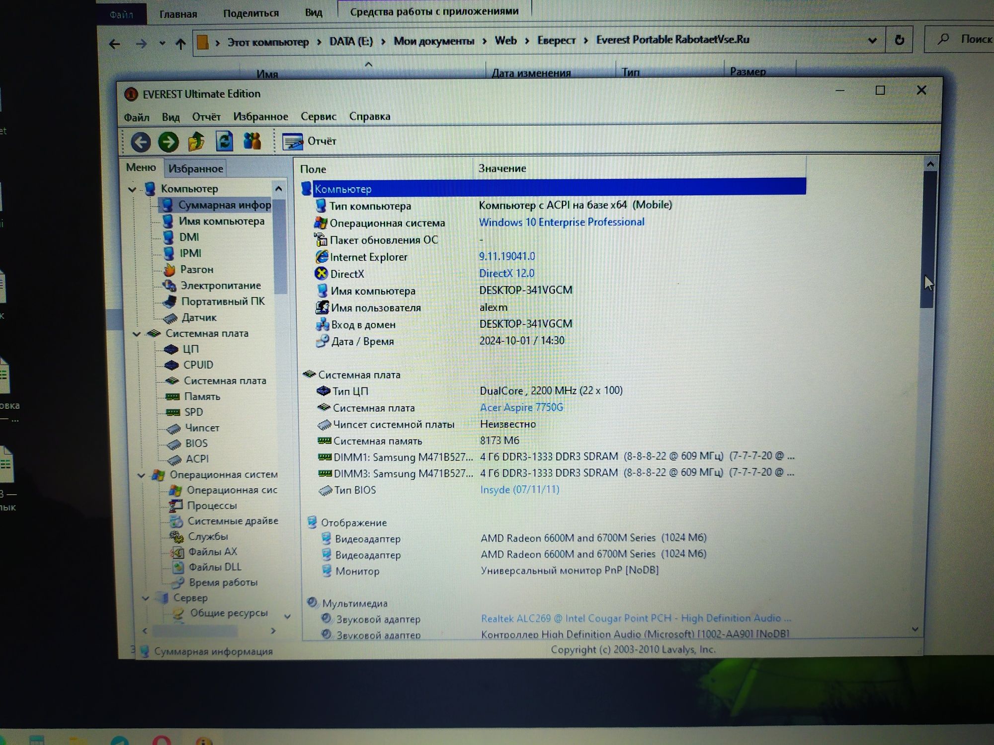
Task: Select Суммарная информация in the tree
Action: (224, 205)
